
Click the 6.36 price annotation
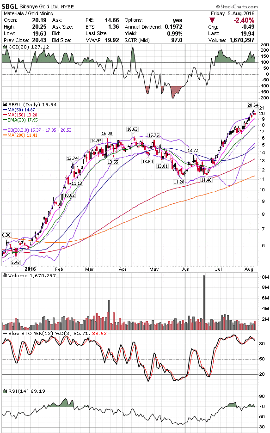6,235
